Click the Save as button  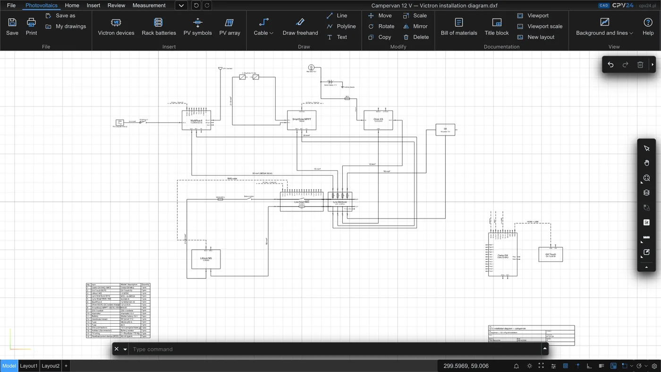tap(60, 16)
